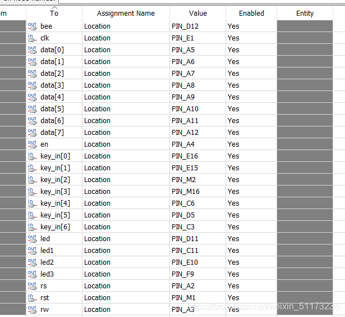Pick the output icon of data[4]
Screen dimensions: 345x317
point(33,97)
